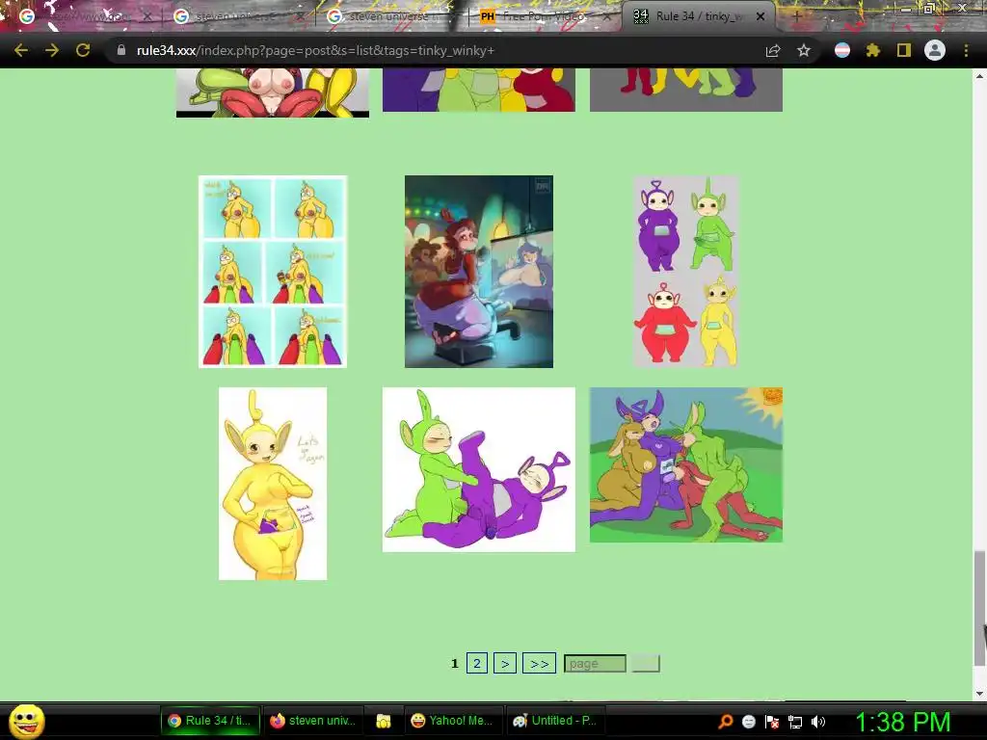Click the button beside the page input

(x=645, y=663)
